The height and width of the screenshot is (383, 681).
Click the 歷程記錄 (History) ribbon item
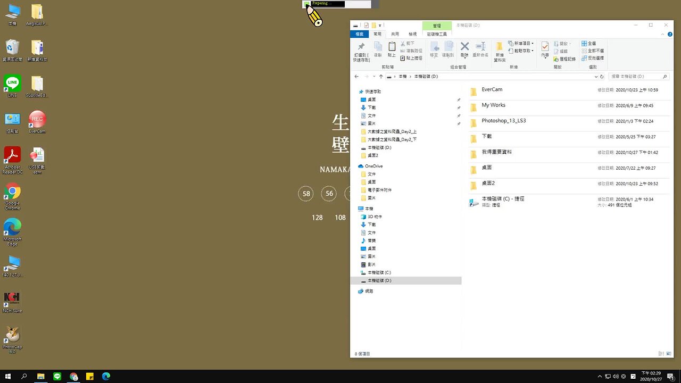tap(564, 59)
